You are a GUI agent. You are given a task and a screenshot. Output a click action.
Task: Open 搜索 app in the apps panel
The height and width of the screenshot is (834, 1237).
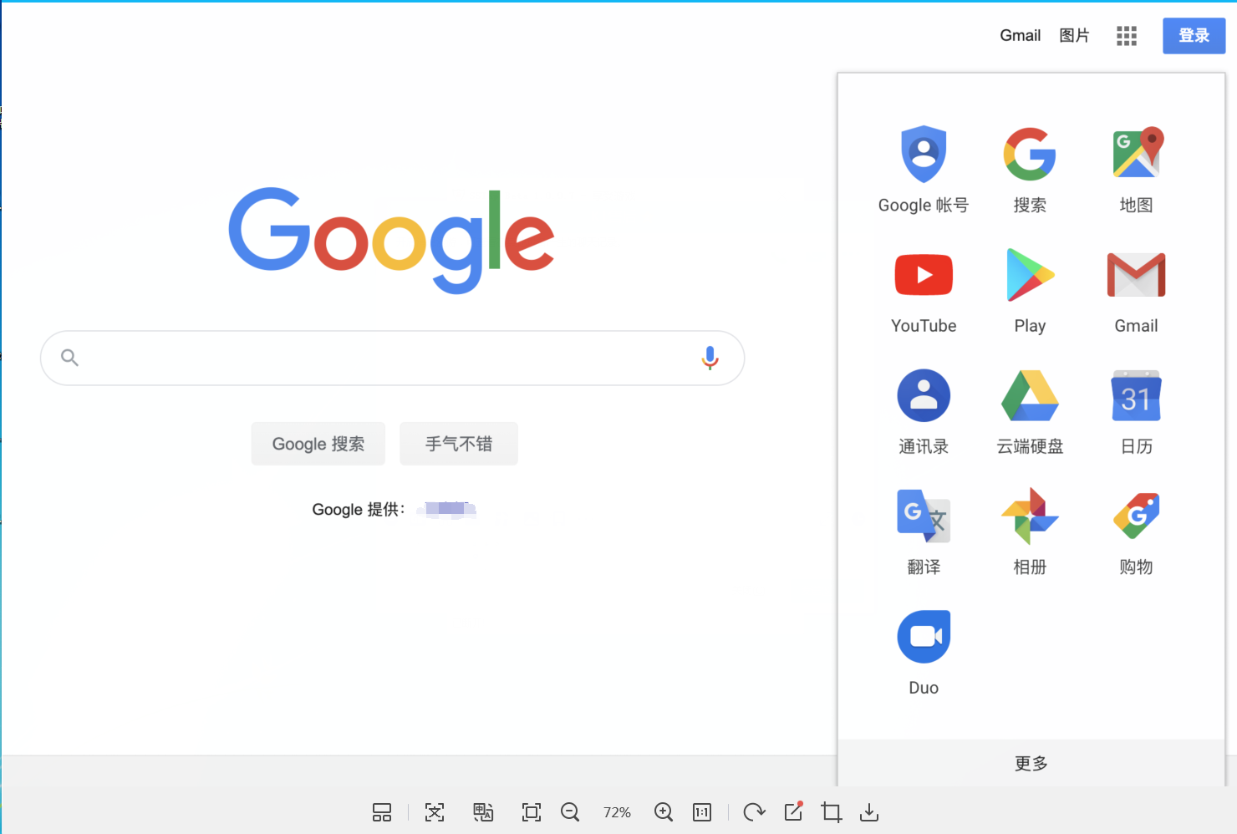pyautogui.click(x=1030, y=170)
